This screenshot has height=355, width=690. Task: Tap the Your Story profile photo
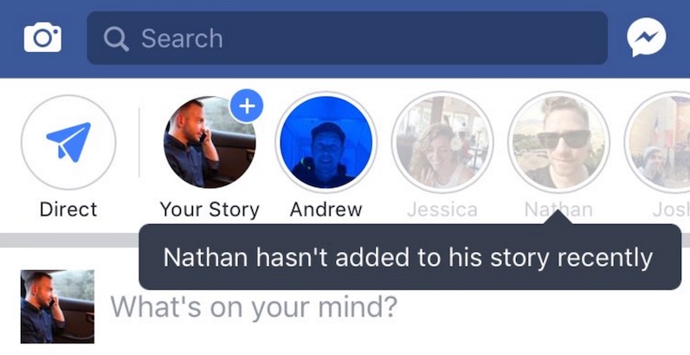pos(210,142)
